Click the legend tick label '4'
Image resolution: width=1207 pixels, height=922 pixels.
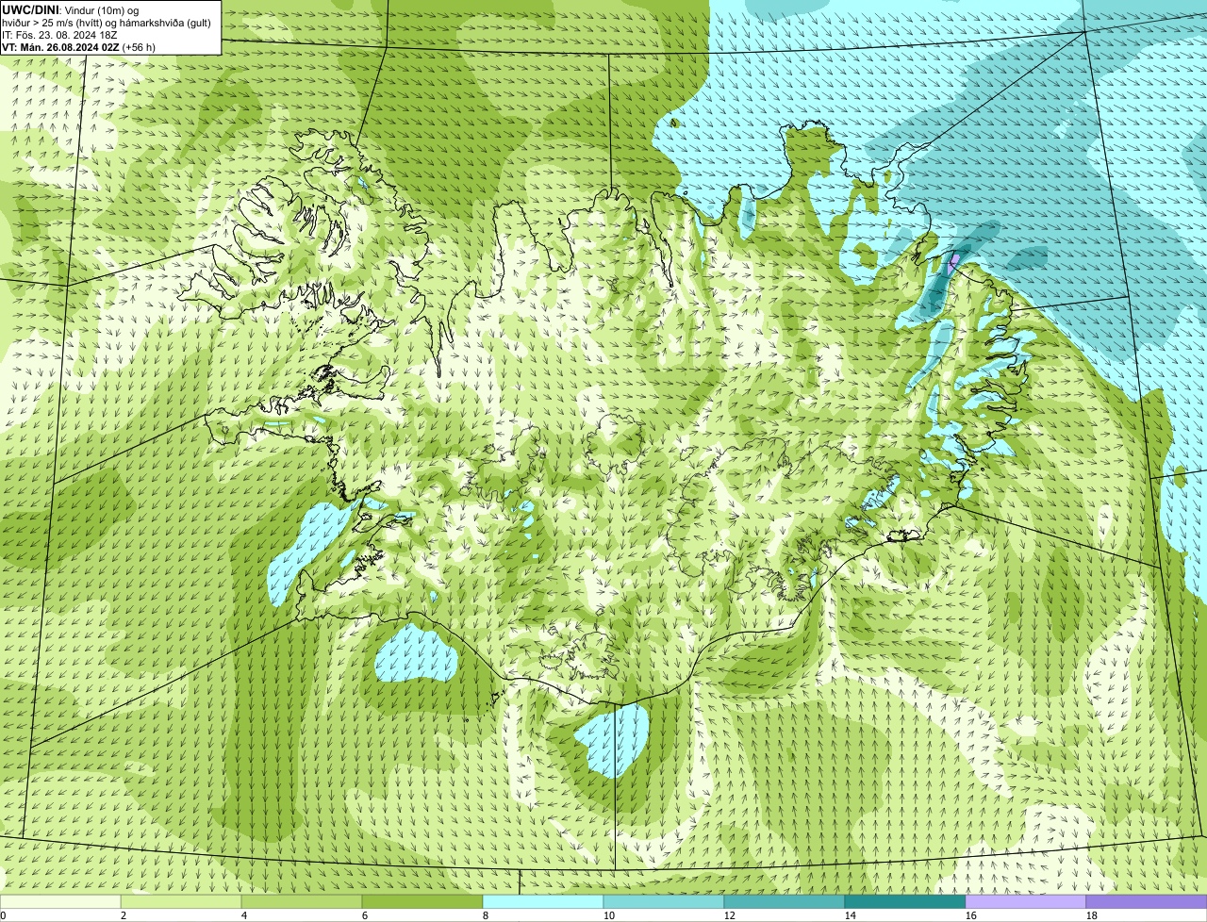(244, 915)
